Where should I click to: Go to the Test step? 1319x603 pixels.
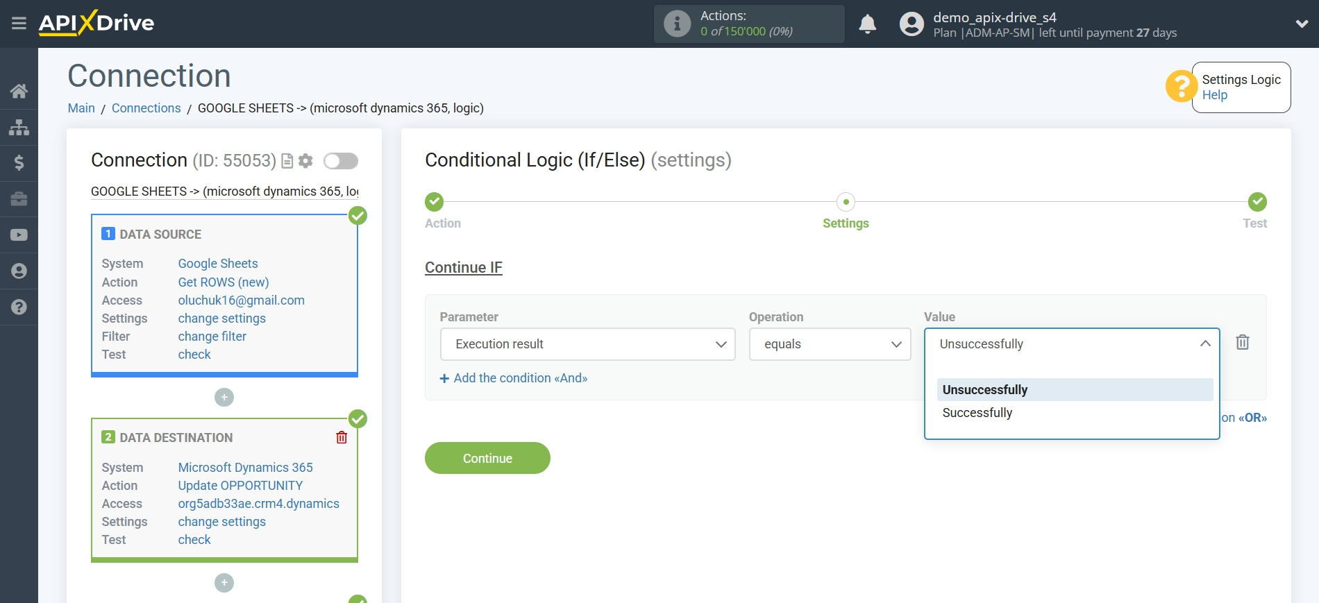click(x=1257, y=202)
